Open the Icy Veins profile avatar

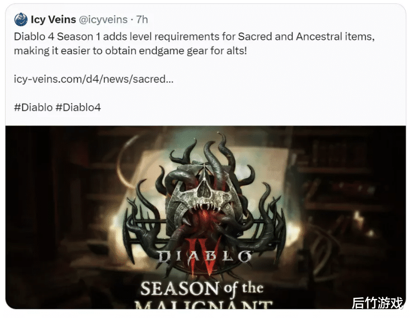[x=21, y=20]
